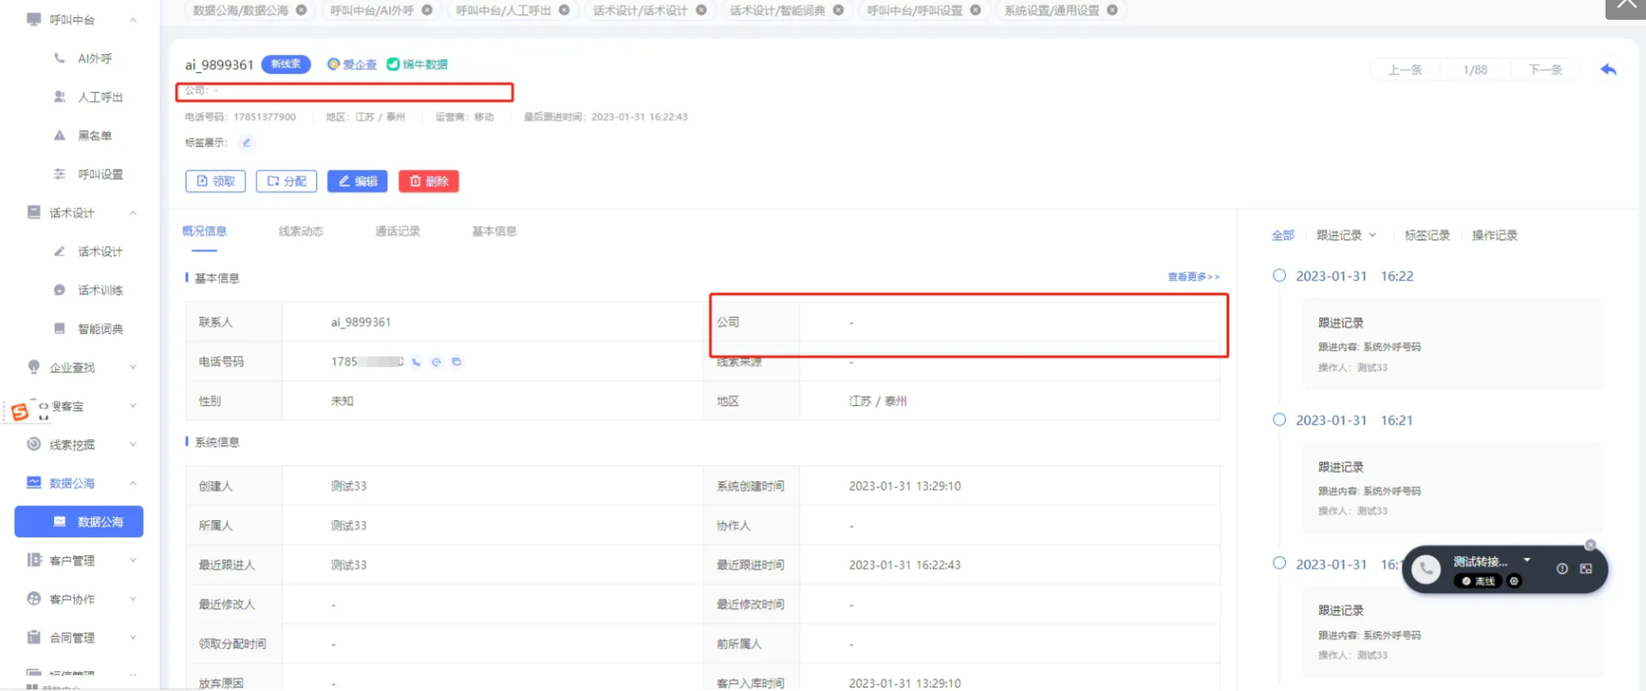Click the gear icon in the softphone widget
Screen dimensions: 1646x691
pyautogui.click(x=1515, y=581)
